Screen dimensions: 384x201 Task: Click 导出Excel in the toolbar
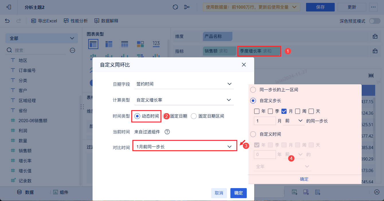[x=44, y=21]
